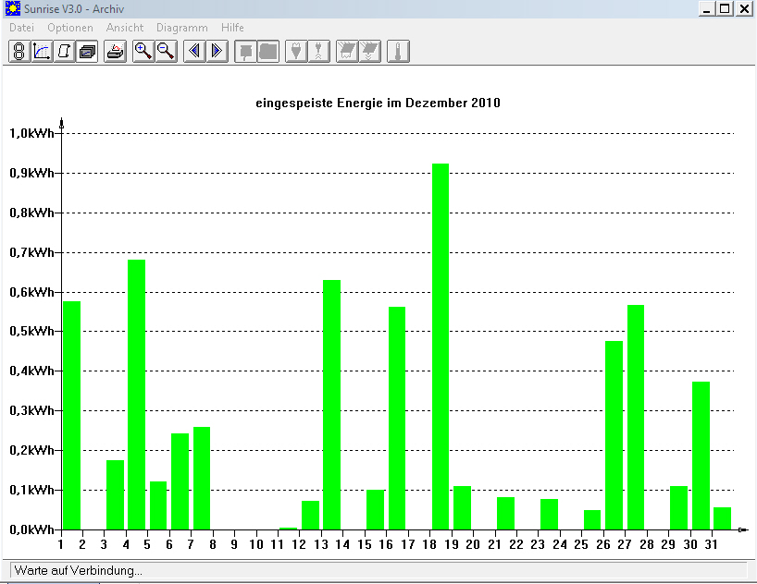
Task: Click the '0,5kWh' axis label
Action: point(31,332)
